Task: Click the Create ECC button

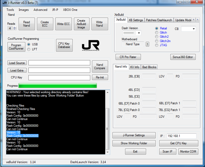Action: click(x=45, y=24)
